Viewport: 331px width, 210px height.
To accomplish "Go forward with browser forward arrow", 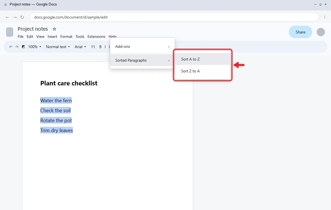I will [x=15, y=17].
